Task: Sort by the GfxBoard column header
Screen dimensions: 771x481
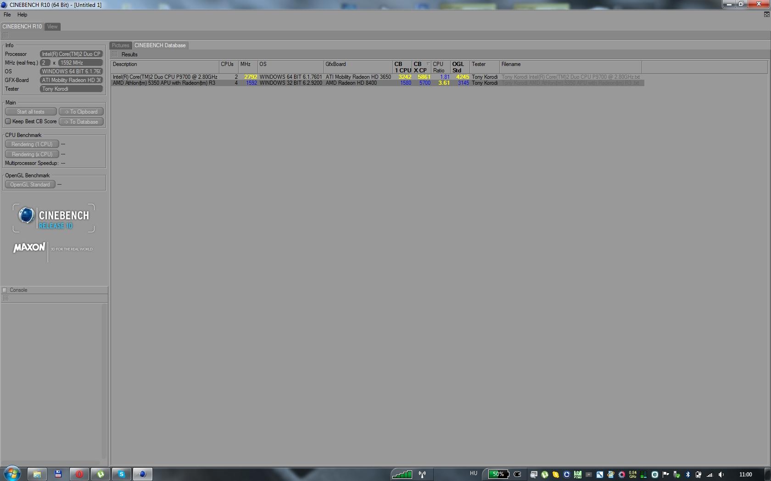Action: tap(358, 67)
